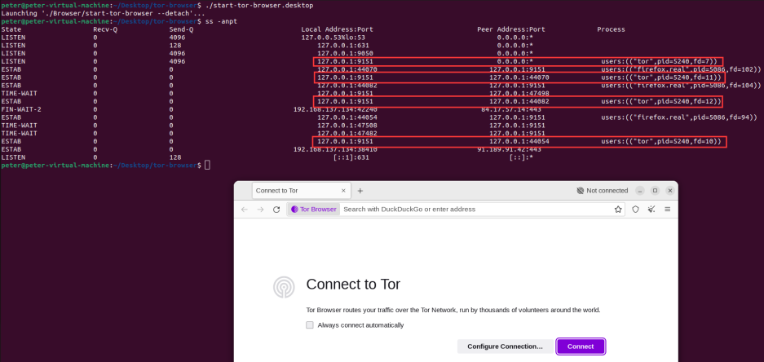764x362 pixels.
Task: Click the Not connected status indicator
Action: pos(603,191)
